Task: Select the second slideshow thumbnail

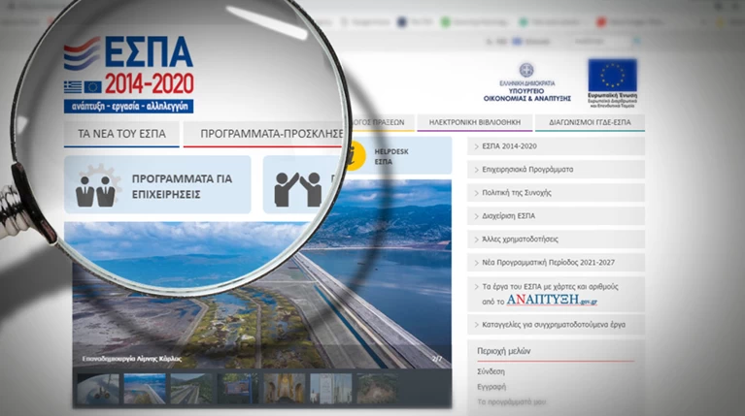Action: point(145,389)
